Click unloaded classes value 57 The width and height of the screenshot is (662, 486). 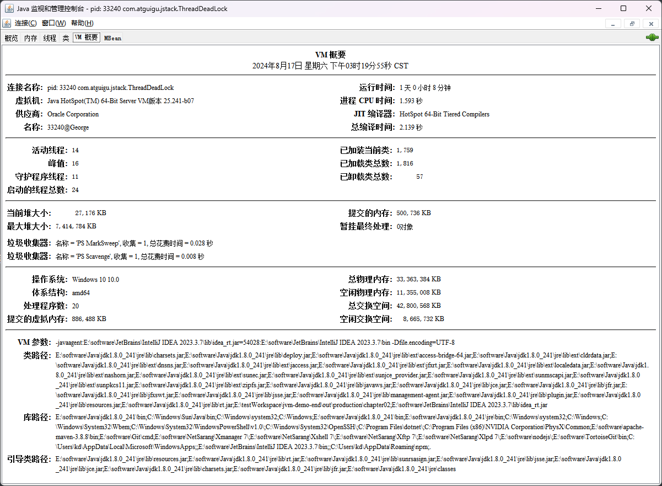420,177
